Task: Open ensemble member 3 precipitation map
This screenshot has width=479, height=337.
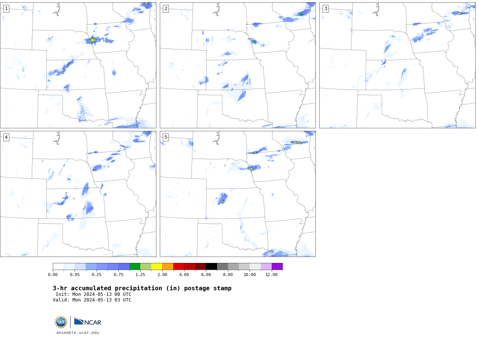Action: [397, 65]
